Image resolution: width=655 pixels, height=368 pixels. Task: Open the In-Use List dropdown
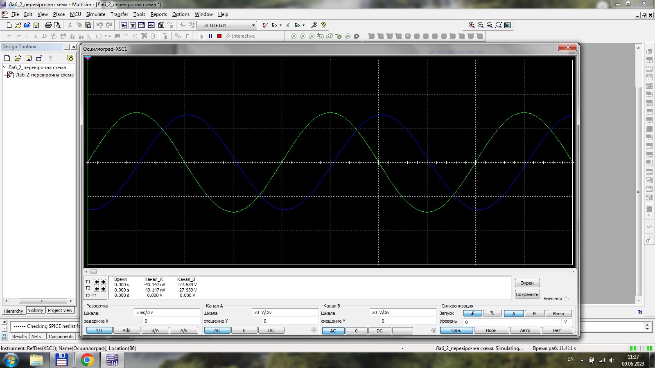point(253,25)
